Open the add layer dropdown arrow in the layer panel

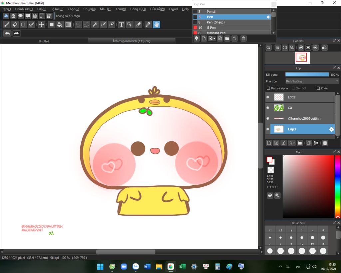pyautogui.click(x=294, y=143)
